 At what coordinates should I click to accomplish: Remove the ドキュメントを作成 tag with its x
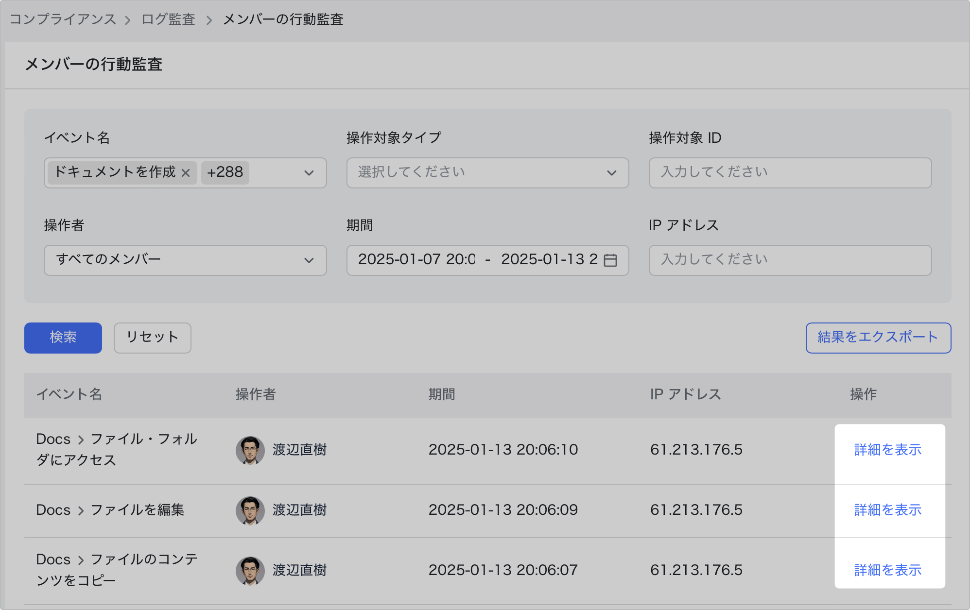(x=186, y=173)
